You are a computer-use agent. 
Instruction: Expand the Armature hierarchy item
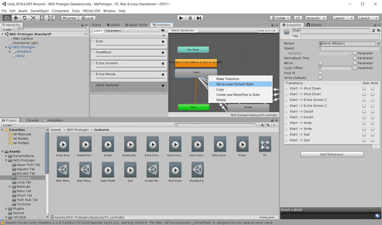[10, 51]
